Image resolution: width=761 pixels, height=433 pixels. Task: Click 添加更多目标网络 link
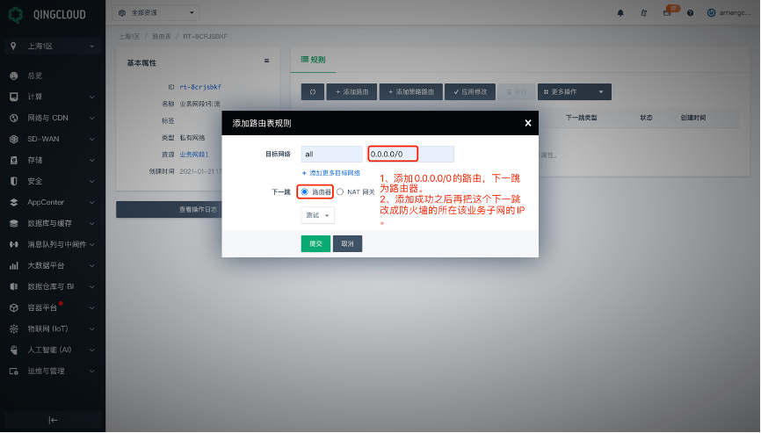tap(332, 173)
